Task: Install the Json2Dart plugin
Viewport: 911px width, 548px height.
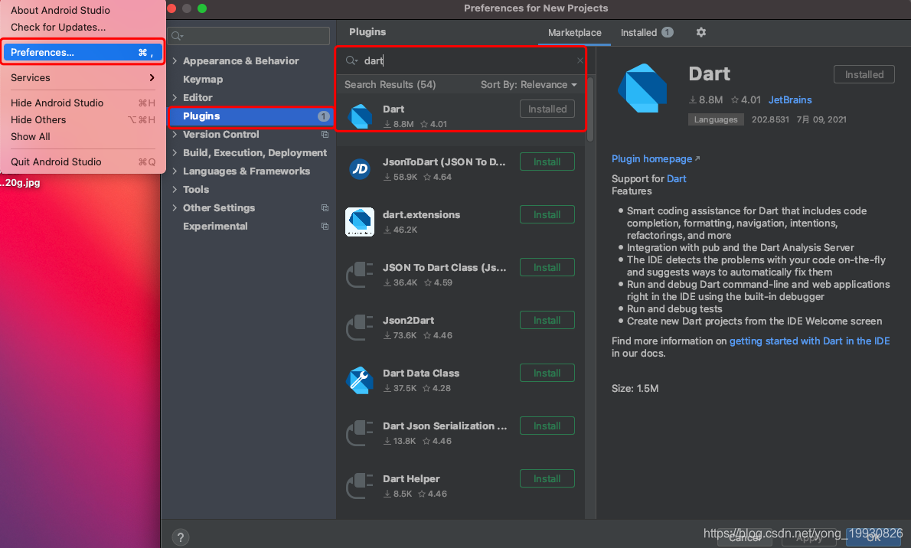Action: (x=547, y=320)
